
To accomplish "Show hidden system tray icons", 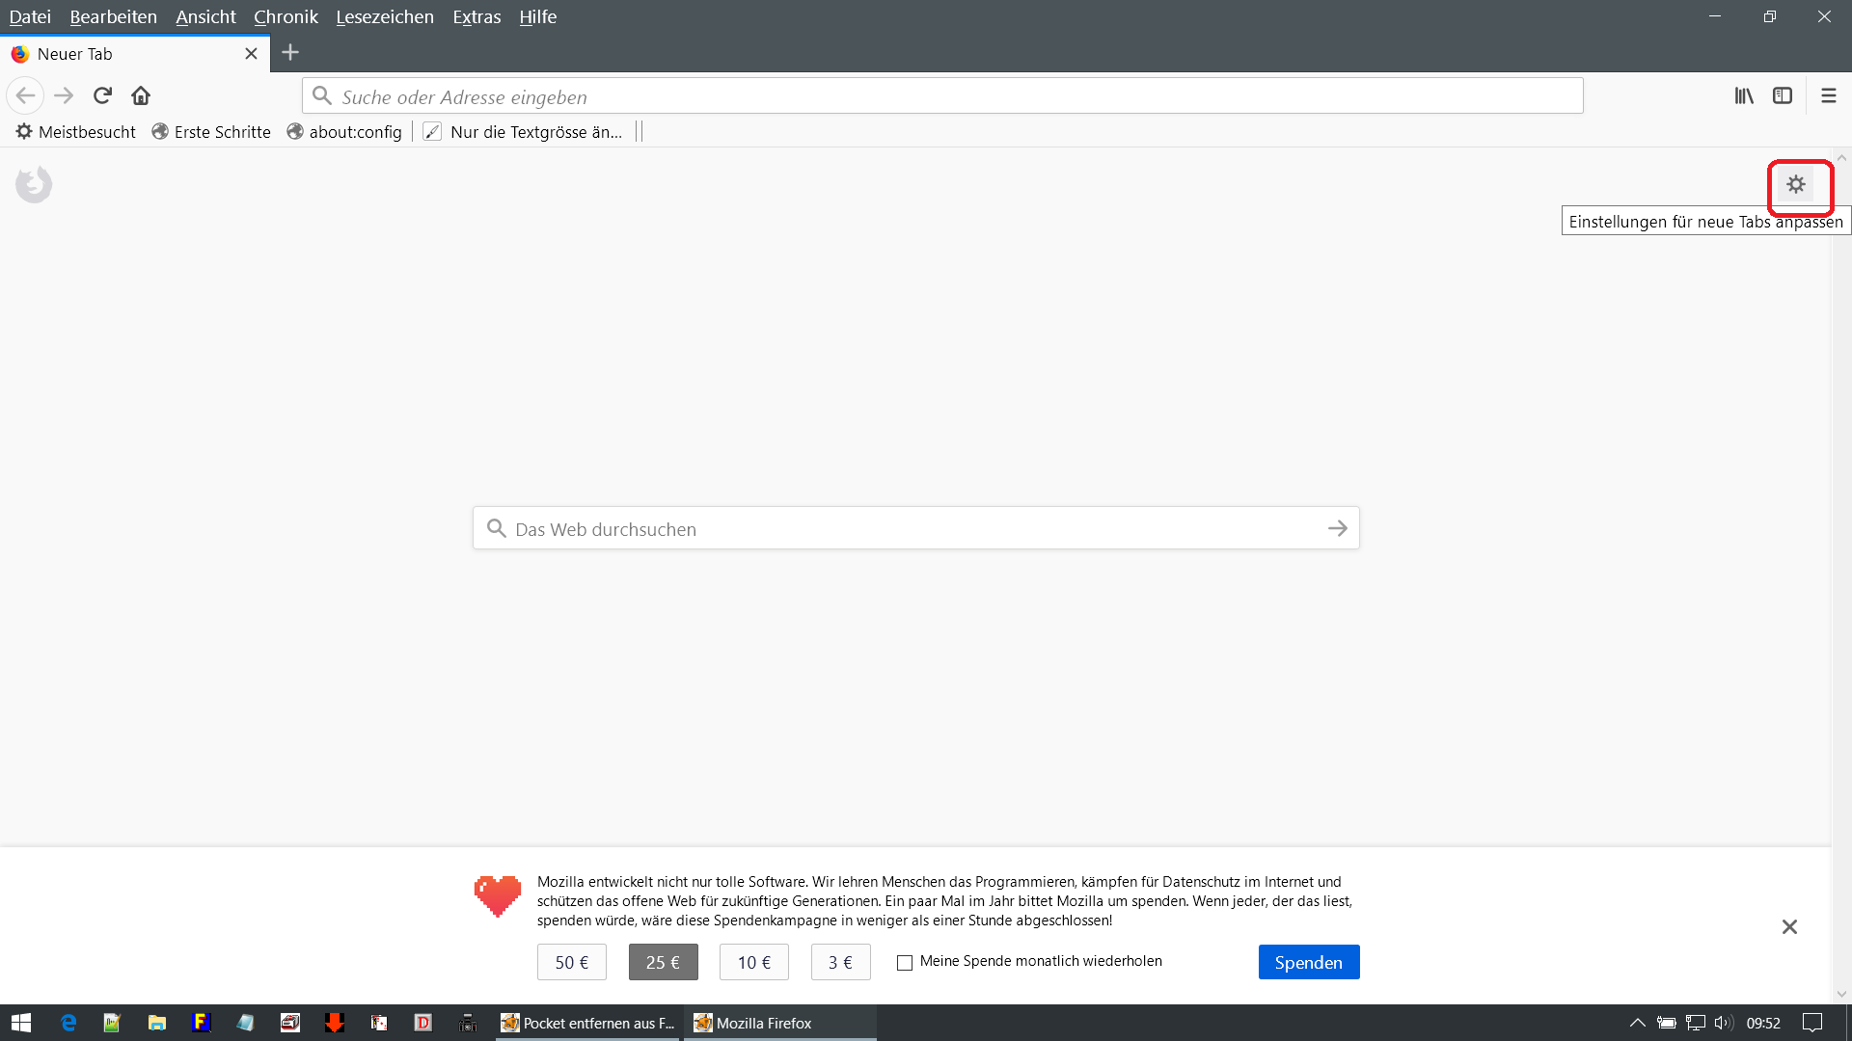I will pyautogui.click(x=1637, y=1023).
